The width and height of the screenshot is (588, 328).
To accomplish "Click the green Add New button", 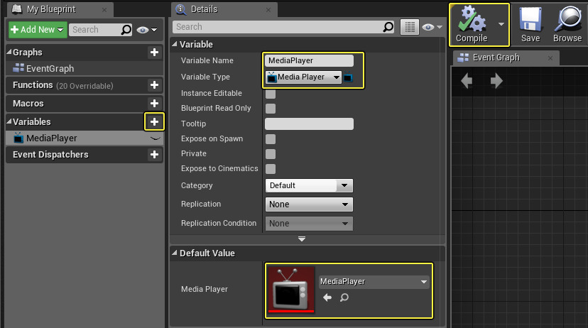I will pyautogui.click(x=37, y=30).
